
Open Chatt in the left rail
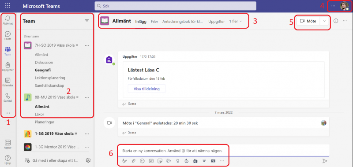pyautogui.click(x=8, y=36)
